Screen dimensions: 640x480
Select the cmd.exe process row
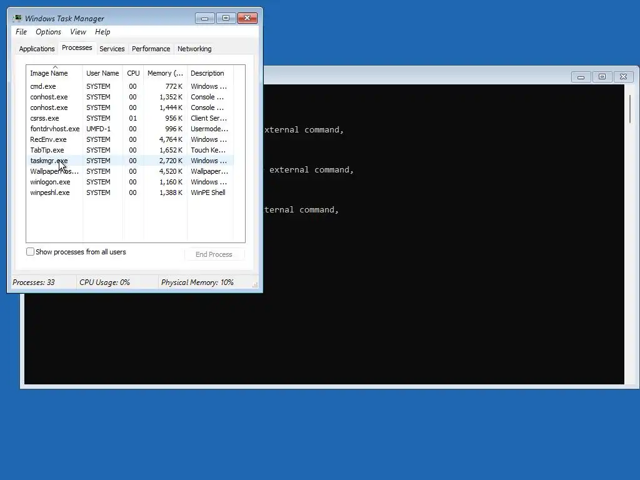coord(130,86)
